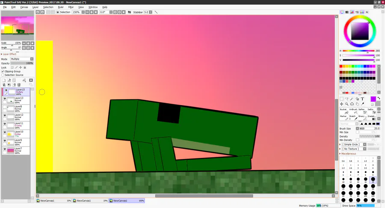This screenshot has height=208, width=385.
Task: Select the Bucket tool
Action: pos(344,111)
